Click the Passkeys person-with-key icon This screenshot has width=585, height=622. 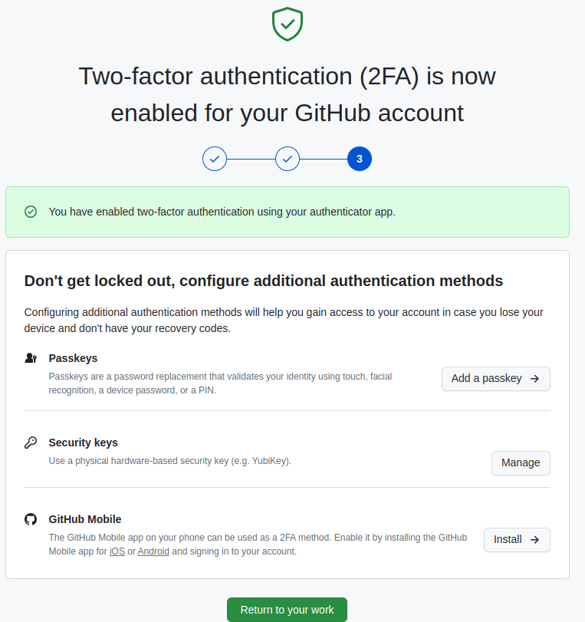coord(31,357)
